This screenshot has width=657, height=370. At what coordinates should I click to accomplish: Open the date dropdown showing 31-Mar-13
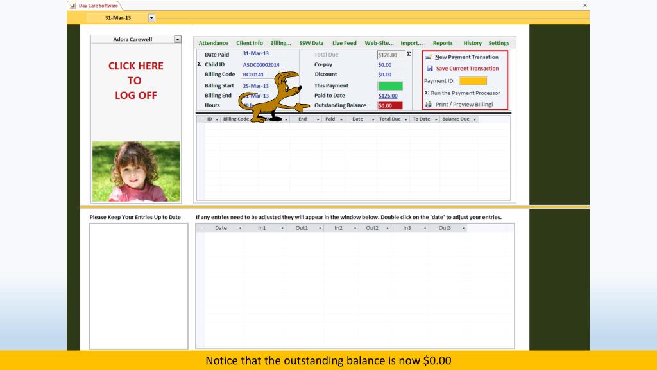(x=151, y=18)
